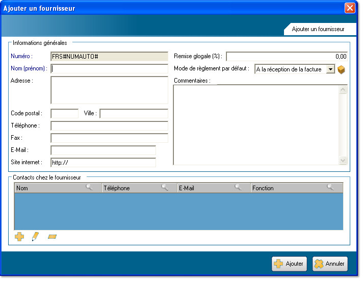Click inside the Adresse text area
The width and height of the screenshot is (363, 281).
[x=109, y=90]
